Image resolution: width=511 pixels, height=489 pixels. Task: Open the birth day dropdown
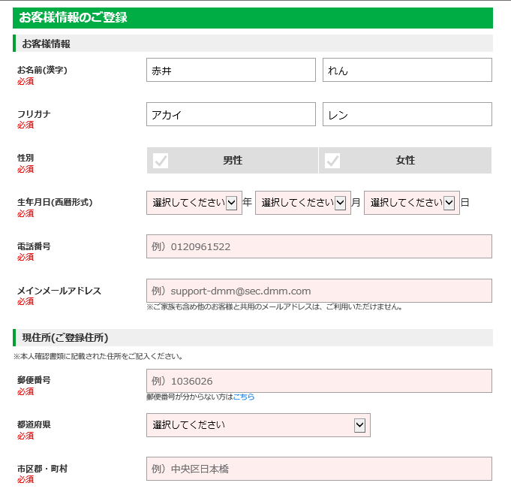click(412, 203)
